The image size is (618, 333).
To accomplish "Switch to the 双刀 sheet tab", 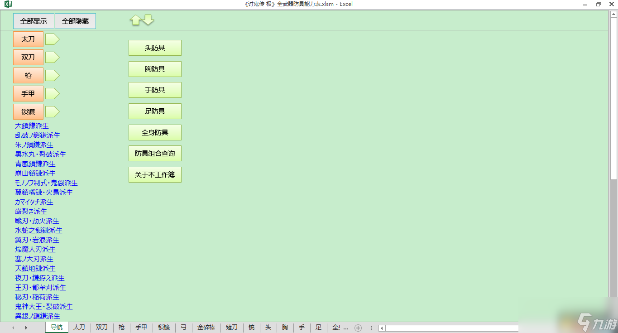I will click(102, 327).
